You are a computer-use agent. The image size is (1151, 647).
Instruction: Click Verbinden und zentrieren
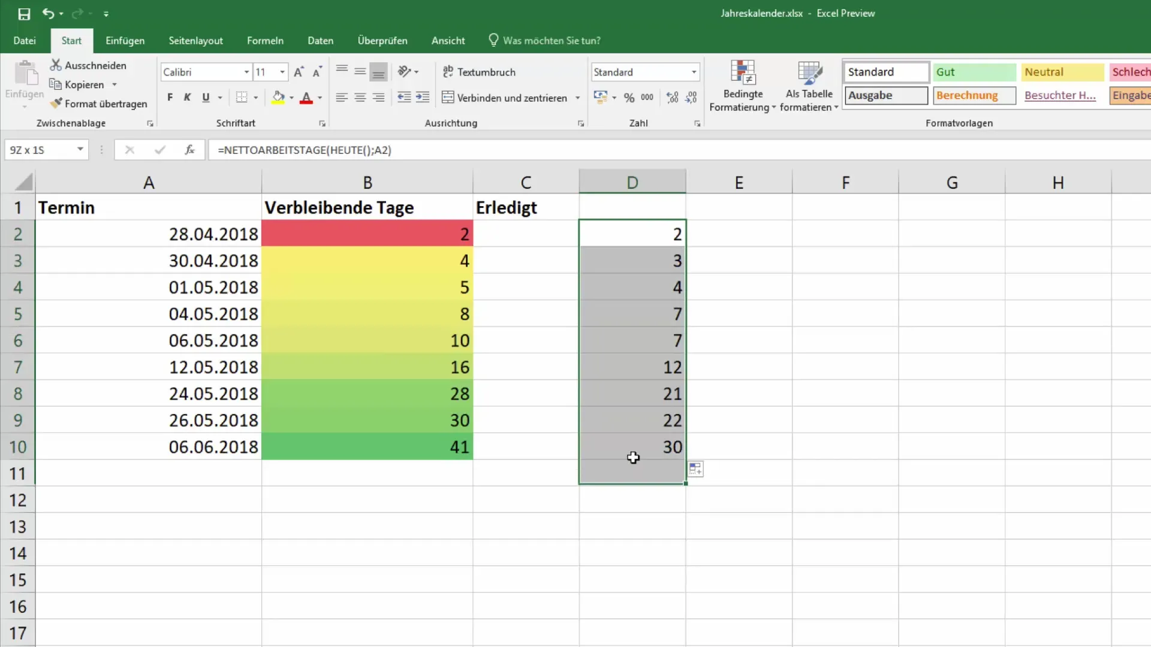pyautogui.click(x=505, y=97)
